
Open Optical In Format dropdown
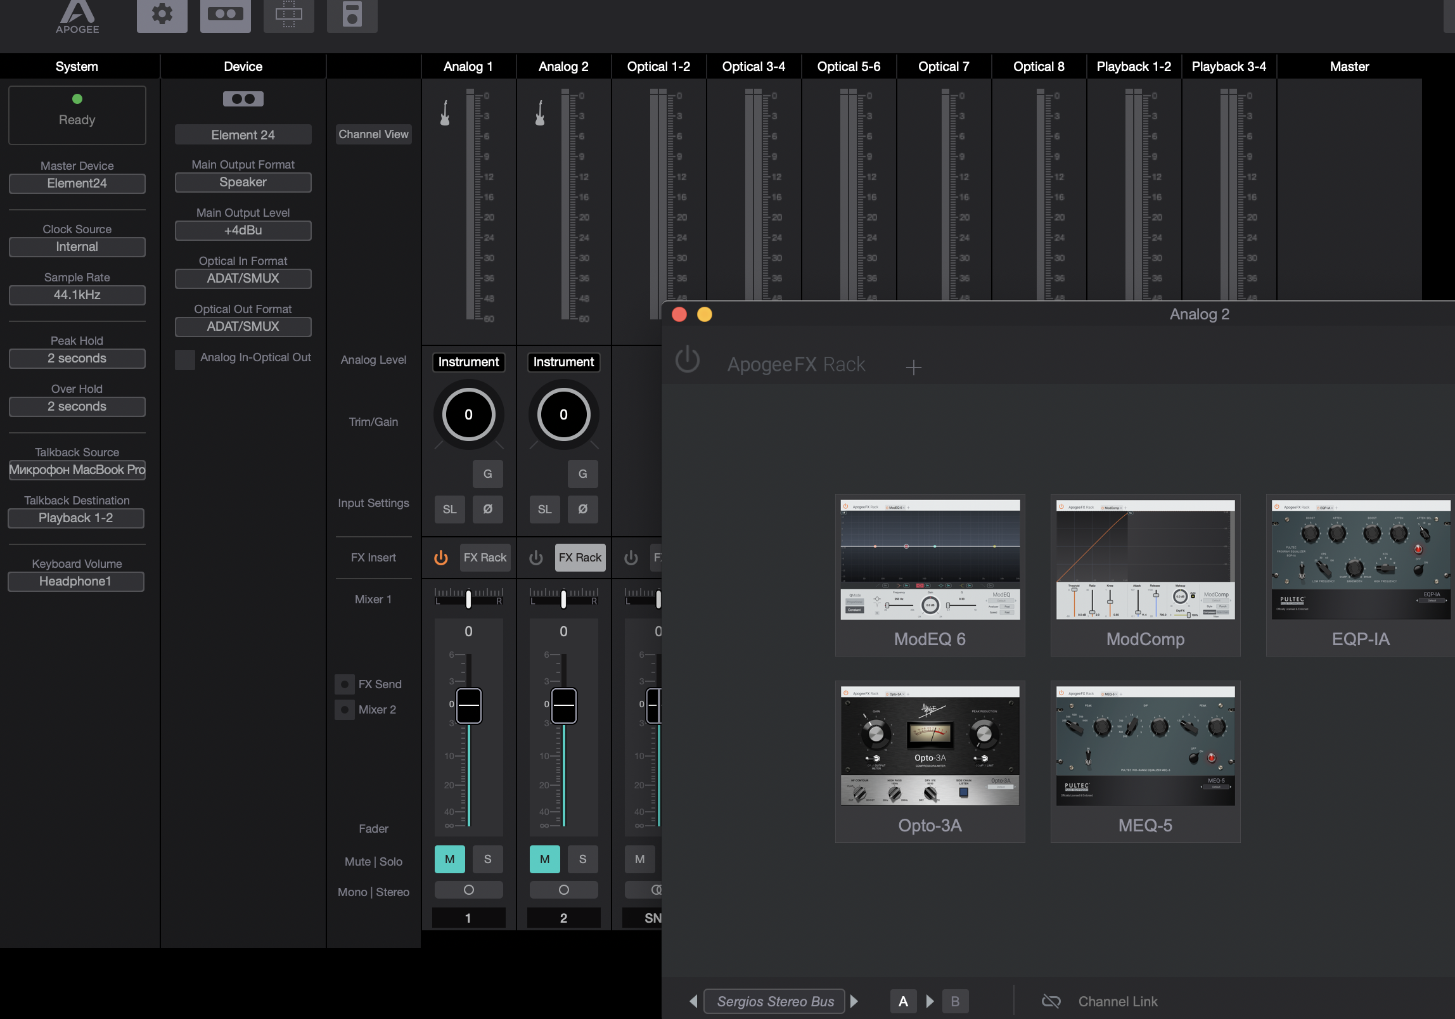point(243,279)
